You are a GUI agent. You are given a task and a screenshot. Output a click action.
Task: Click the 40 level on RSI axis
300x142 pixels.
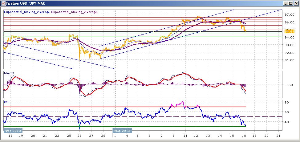287,122
